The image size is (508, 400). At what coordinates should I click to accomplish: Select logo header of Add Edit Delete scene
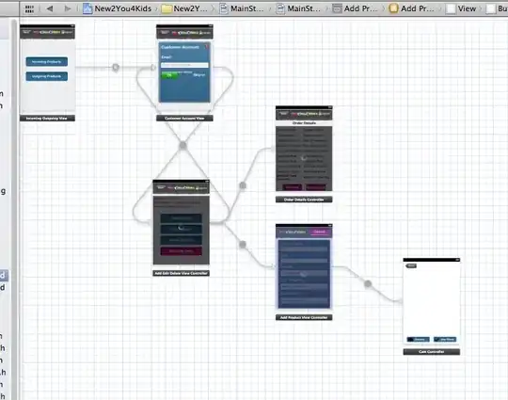182,188
